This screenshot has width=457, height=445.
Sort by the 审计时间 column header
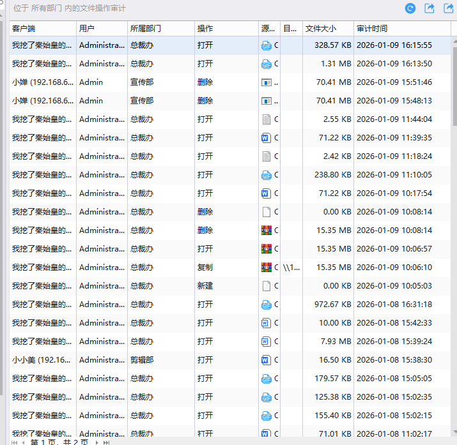401,29
